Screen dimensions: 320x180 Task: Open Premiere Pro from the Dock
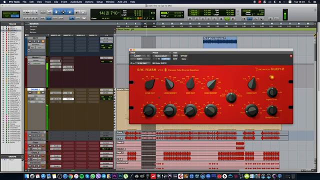pyautogui.click(x=114, y=176)
